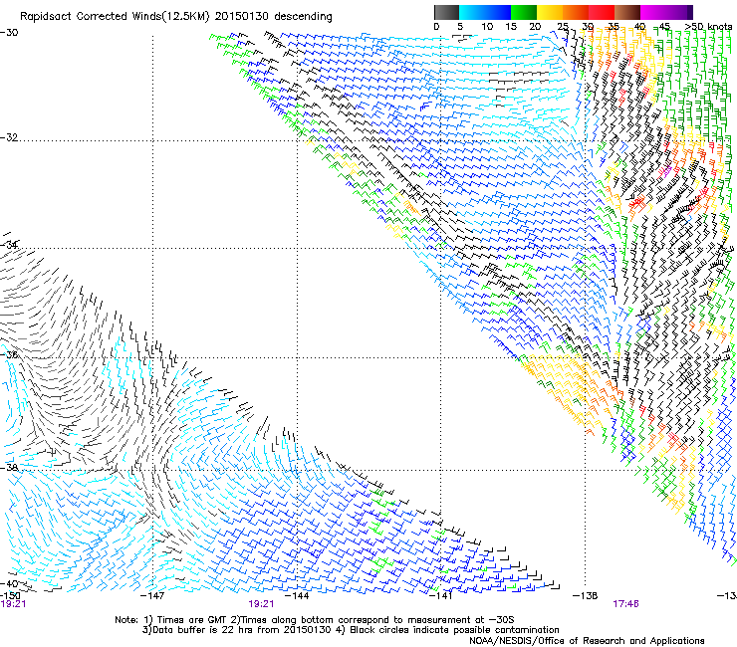The image size is (737, 647).
Task: Click the legend tick label '10'
Action: point(487,27)
